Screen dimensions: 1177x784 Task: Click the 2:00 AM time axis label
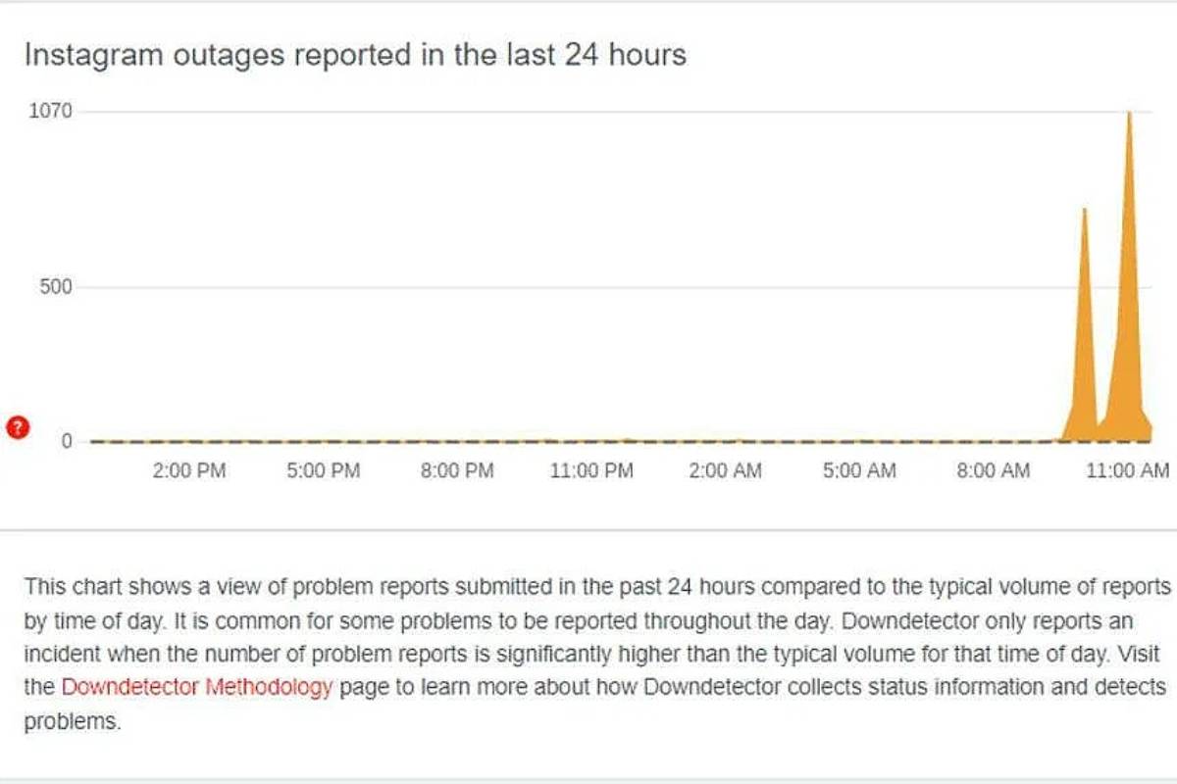point(725,471)
